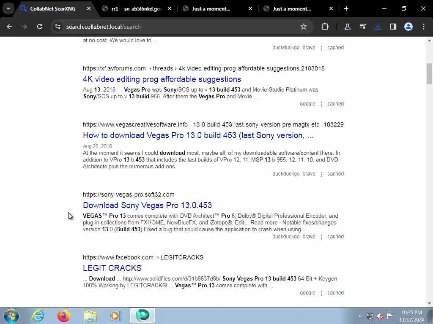Click the browser forward arrow
Viewport: 433px width, 324px height.
[x=24, y=27]
